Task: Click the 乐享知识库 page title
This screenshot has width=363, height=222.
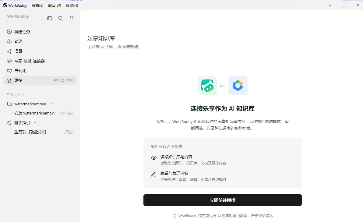Action: (x=101, y=38)
